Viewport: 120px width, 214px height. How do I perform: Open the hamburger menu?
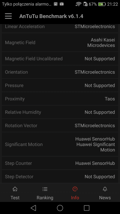point(8,16)
